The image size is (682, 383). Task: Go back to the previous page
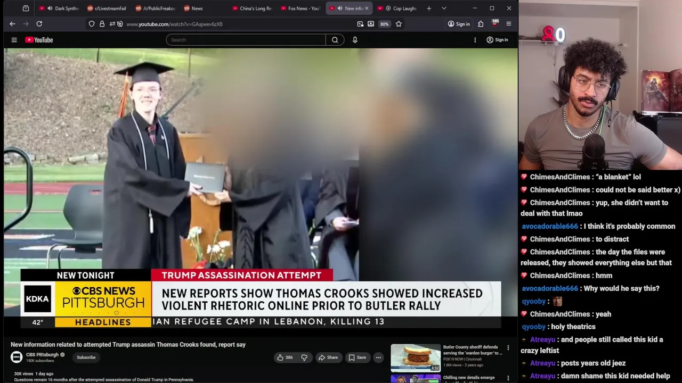pos(12,24)
